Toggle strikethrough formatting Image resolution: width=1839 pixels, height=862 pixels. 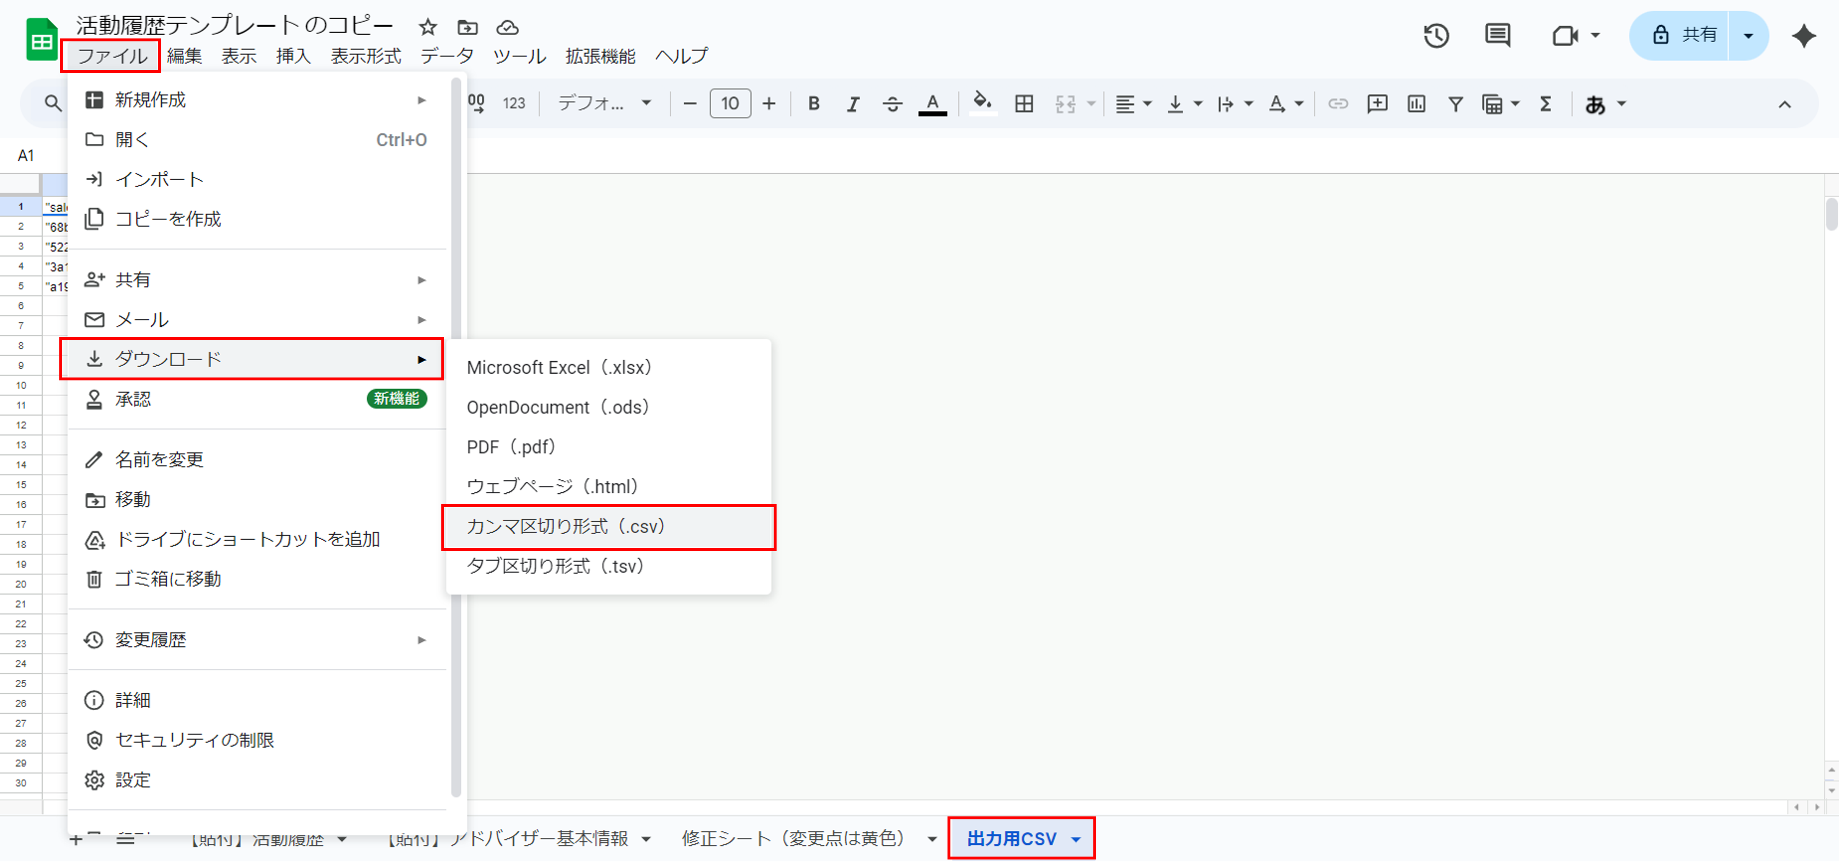pos(891,104)
